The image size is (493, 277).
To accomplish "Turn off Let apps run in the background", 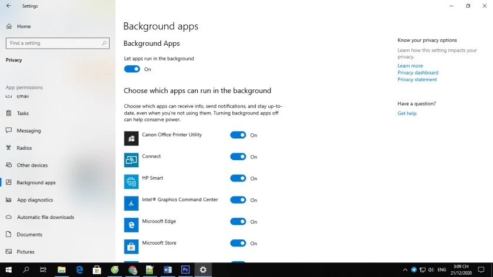I will (x=132, y=69).
